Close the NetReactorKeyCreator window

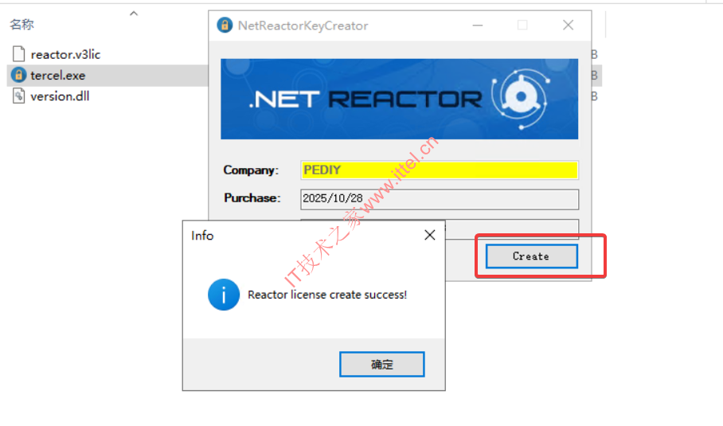[x=568, y=25]
